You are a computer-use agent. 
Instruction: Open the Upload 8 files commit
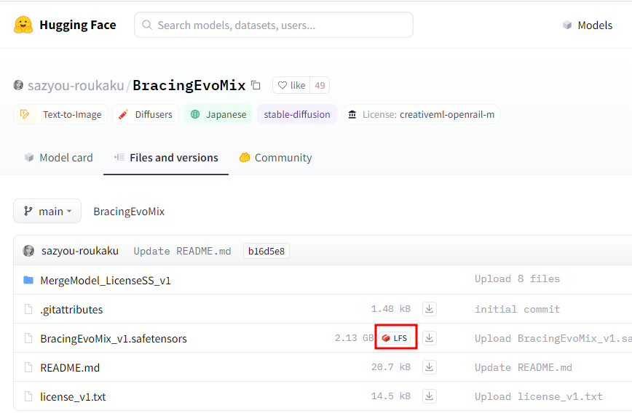[517, 279]
